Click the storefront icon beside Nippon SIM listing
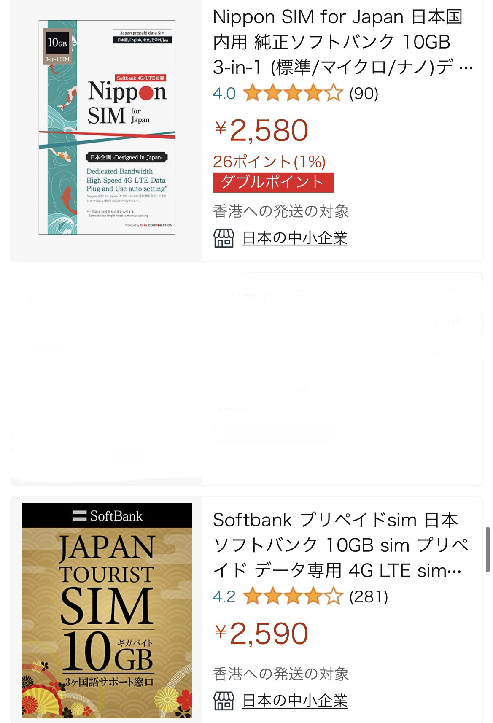Viewport: 493px width, 723px height. point(224,238)
